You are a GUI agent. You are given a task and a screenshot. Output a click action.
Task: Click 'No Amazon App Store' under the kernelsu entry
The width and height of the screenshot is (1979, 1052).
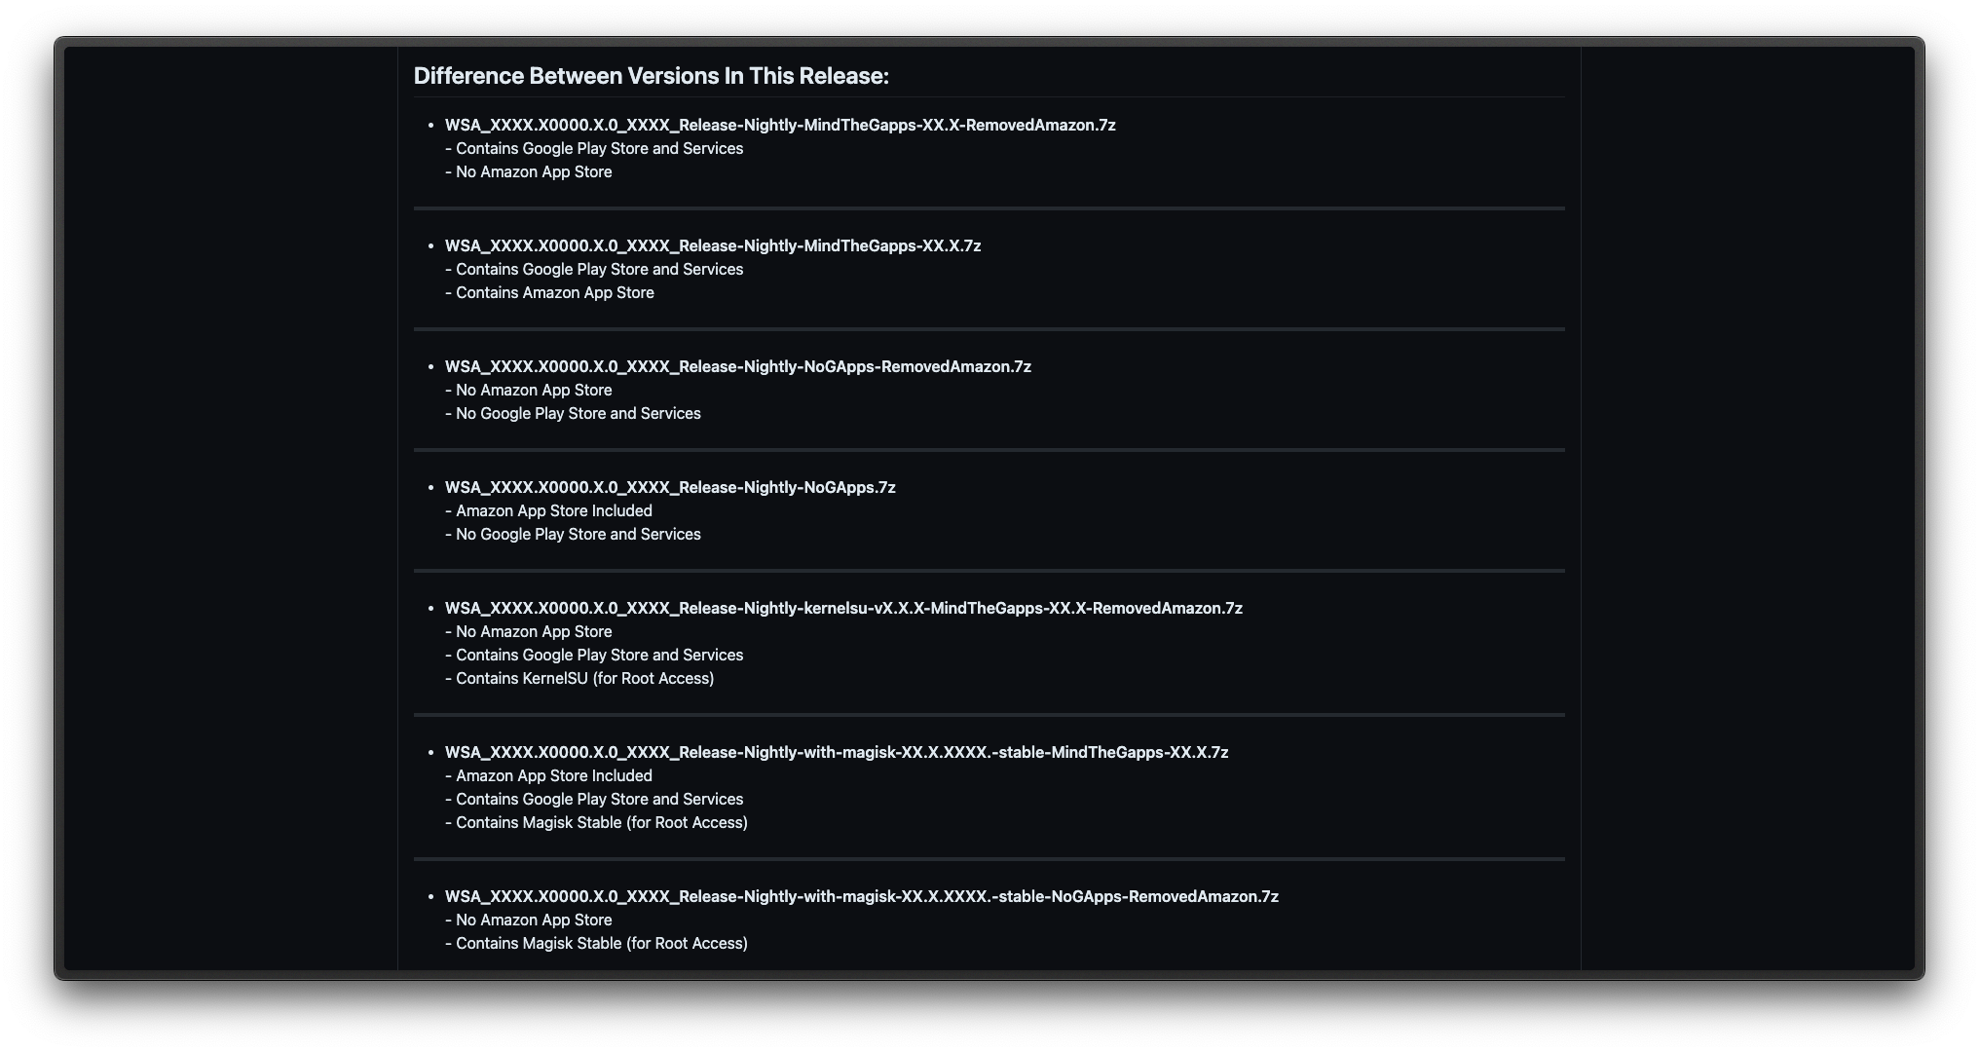528,631
